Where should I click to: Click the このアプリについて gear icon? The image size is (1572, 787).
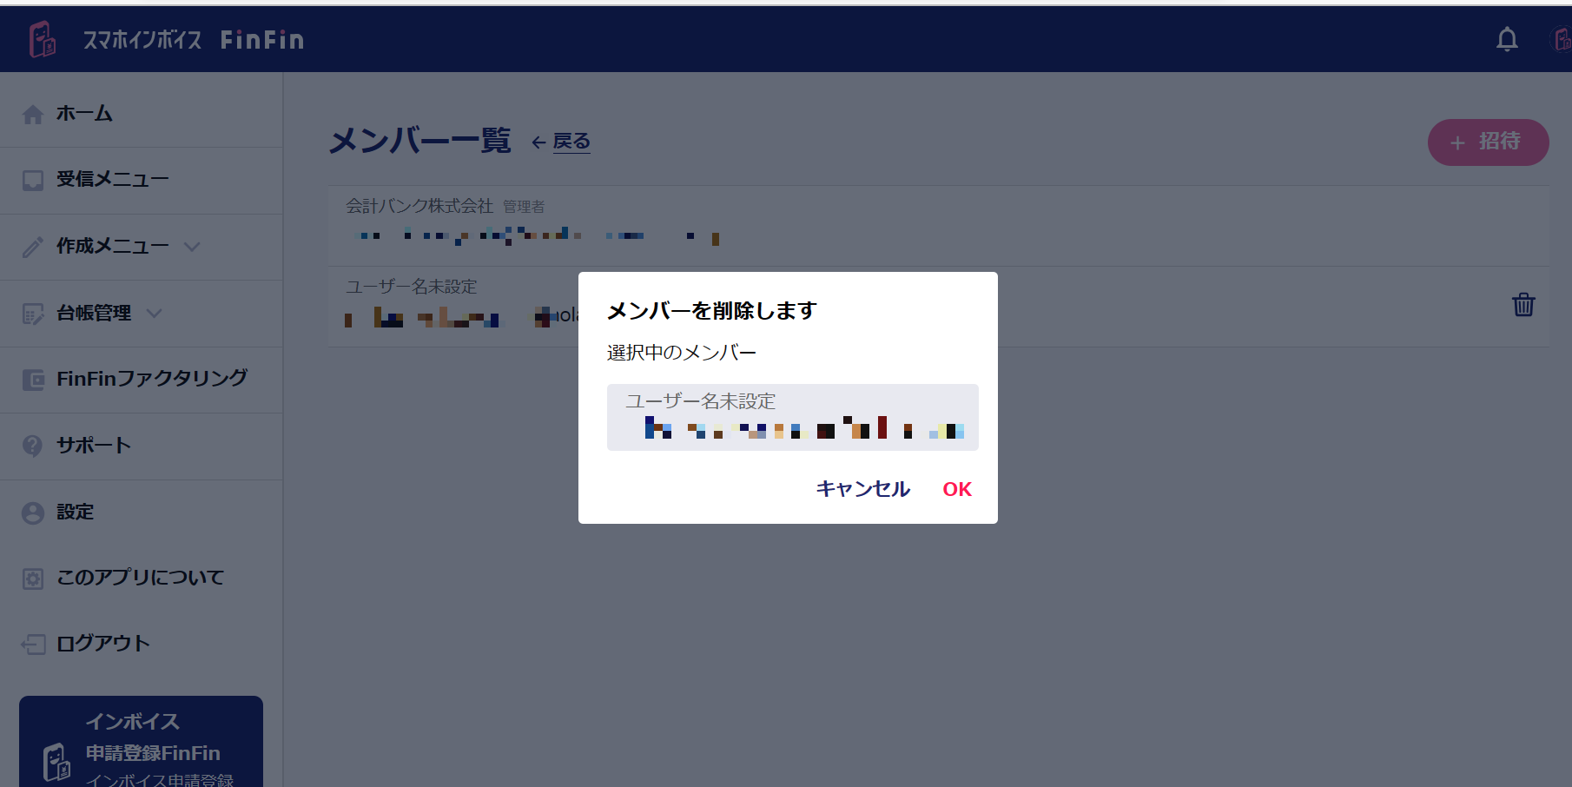click(33, 579)
